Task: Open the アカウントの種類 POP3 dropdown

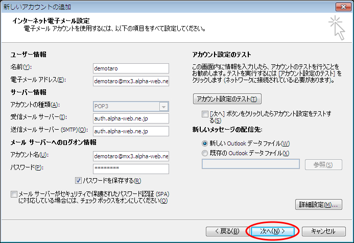Action: (131, 106)
